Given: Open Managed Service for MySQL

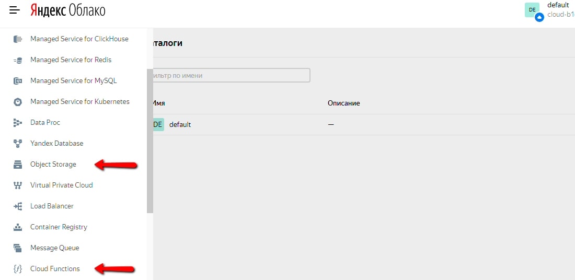Looking at the screenshot, I should coord(73,80).
